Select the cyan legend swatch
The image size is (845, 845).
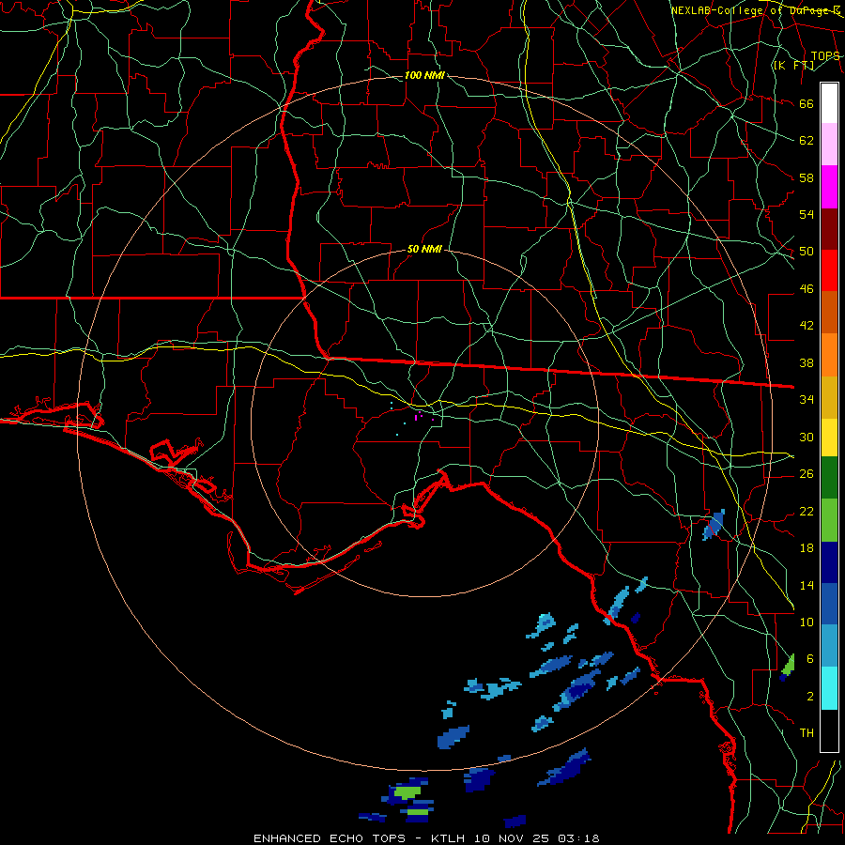(829, 688)
